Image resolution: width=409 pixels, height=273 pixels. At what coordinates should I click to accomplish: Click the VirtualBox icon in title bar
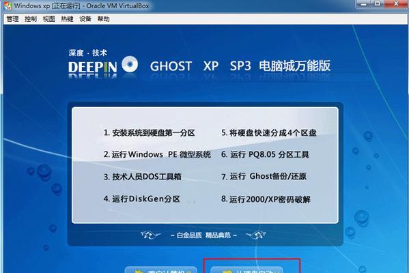[x=8, y=5]
